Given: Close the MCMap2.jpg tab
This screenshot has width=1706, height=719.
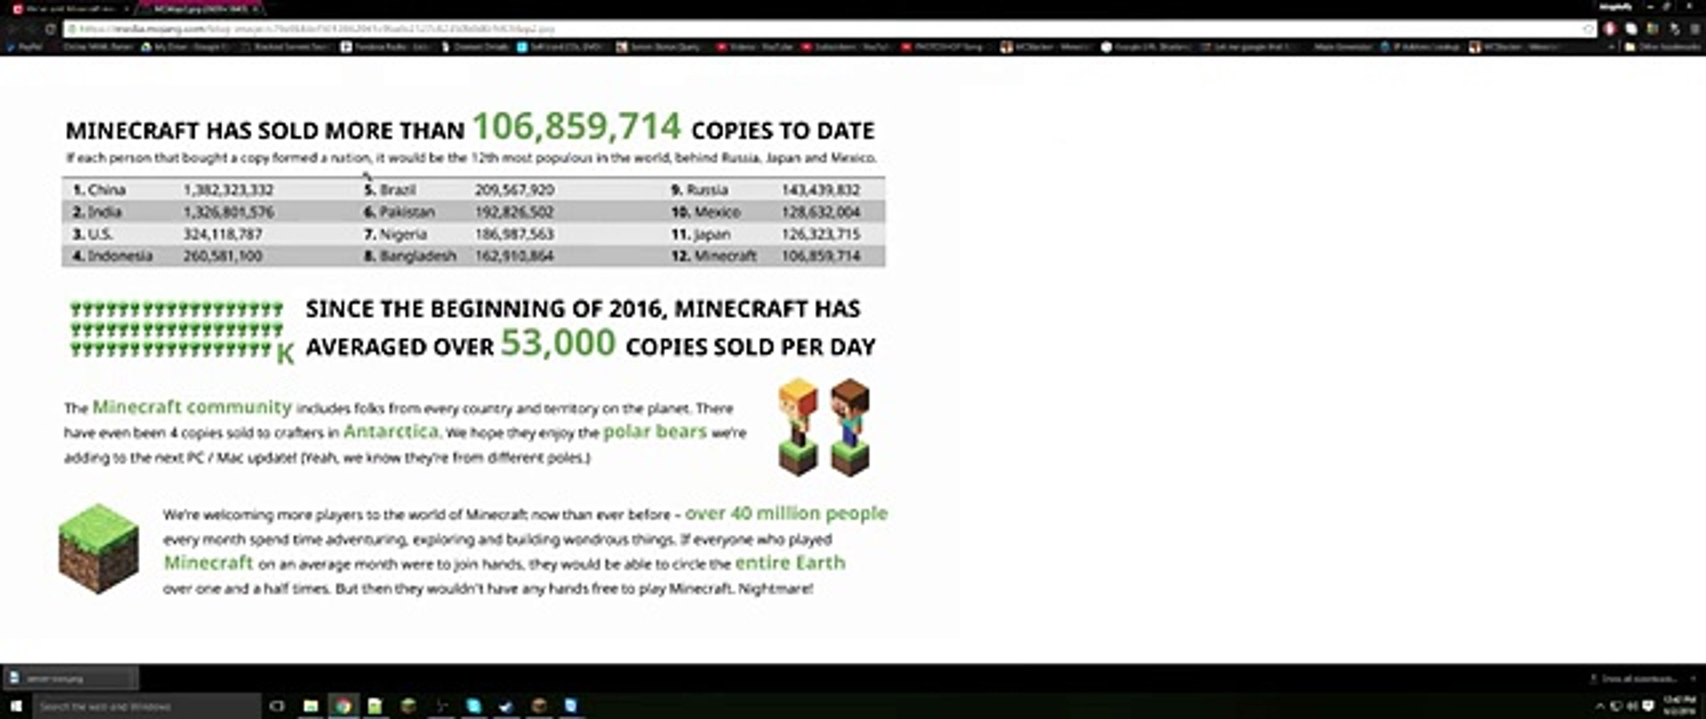Looking at the screenshot, I should (255, 9).
